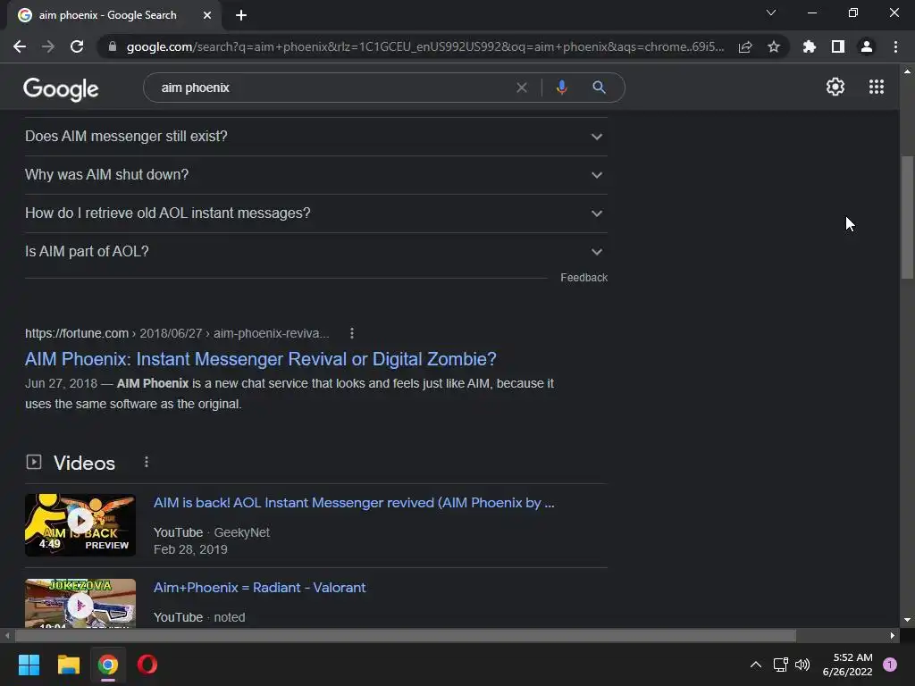Bookmark this page with the star icon

click(774, 46)
